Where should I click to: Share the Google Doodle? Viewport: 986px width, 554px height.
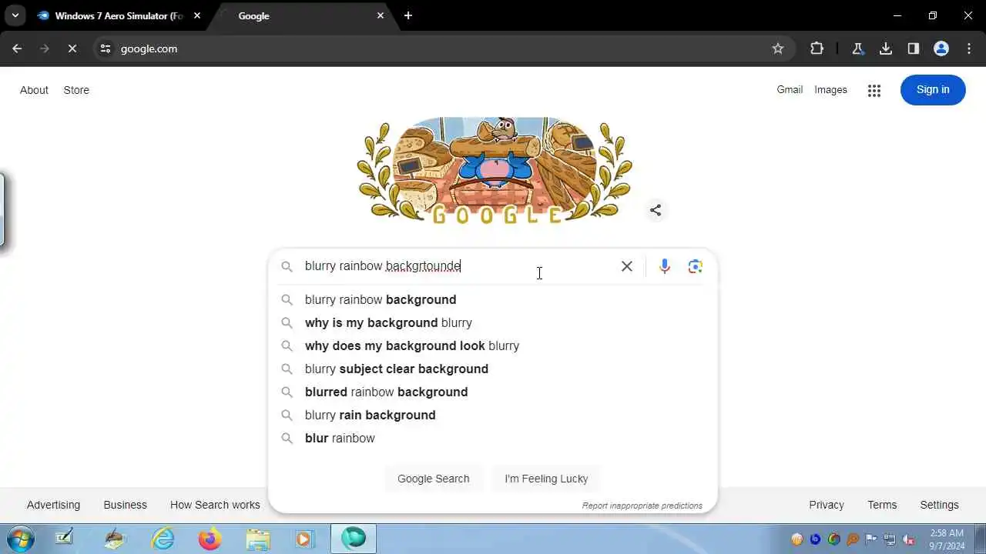pos(656,210)
